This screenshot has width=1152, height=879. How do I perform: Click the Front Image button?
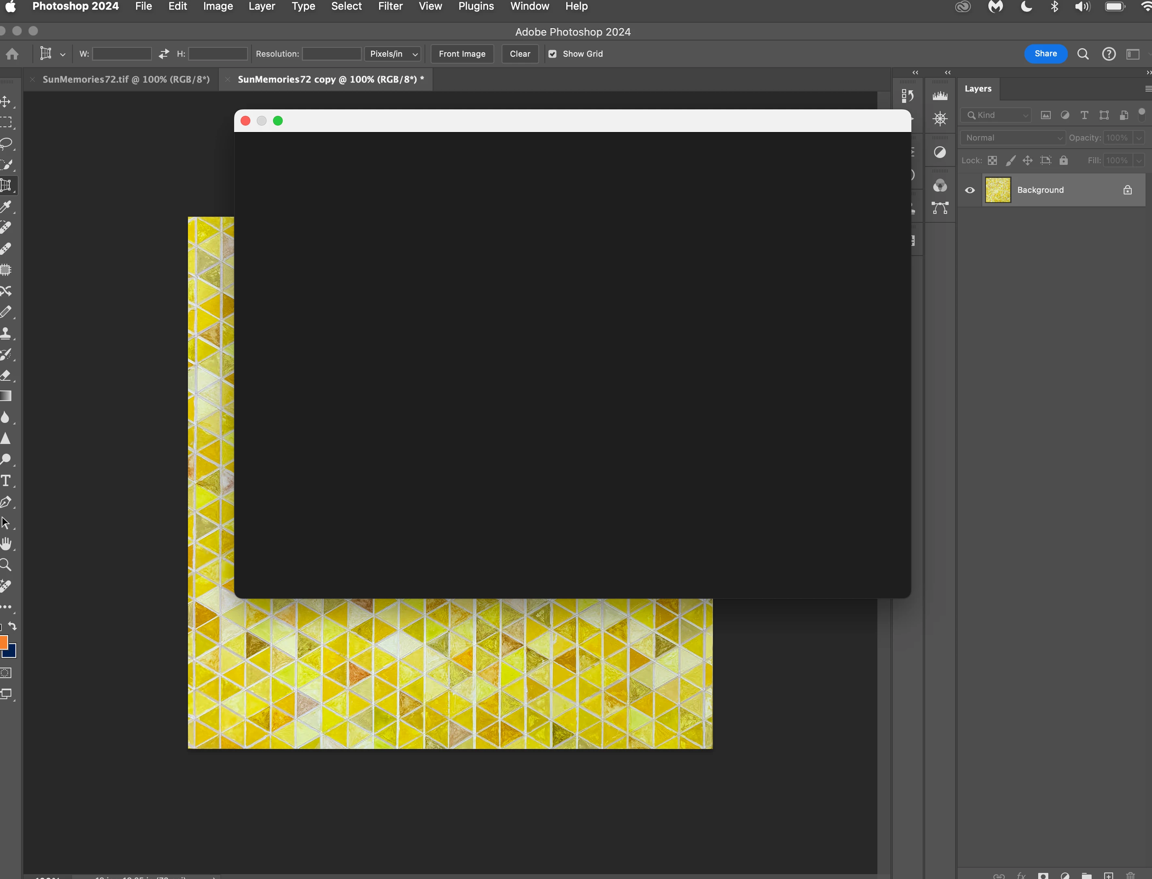click(461, 54)
